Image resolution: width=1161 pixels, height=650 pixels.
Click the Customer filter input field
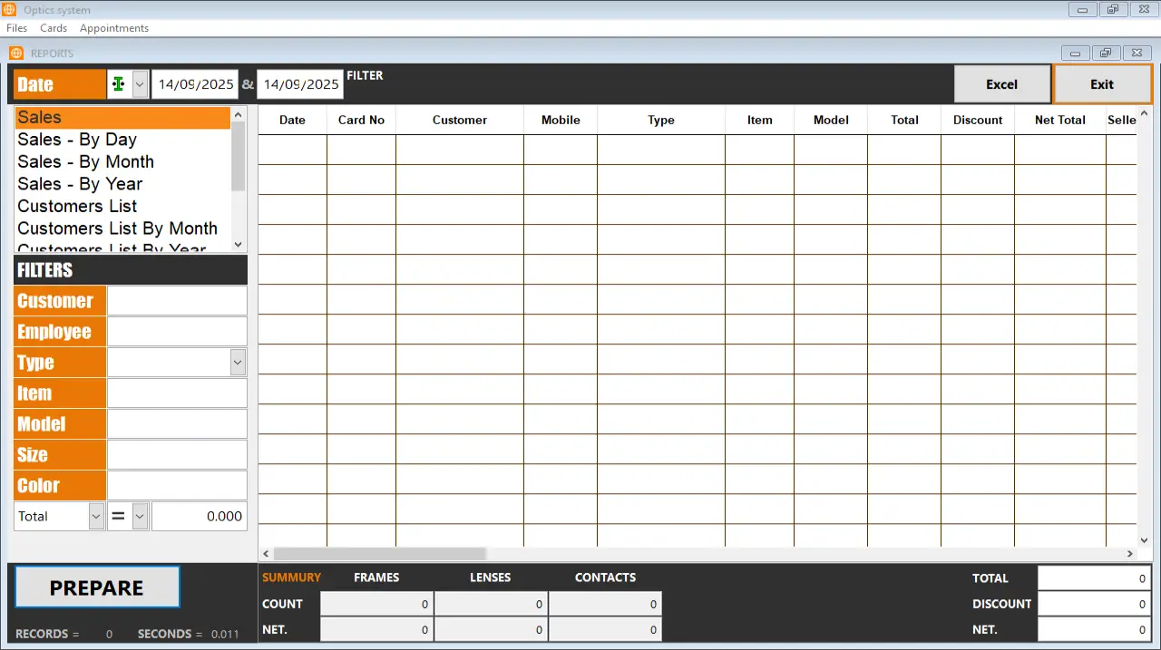point(177,301)
